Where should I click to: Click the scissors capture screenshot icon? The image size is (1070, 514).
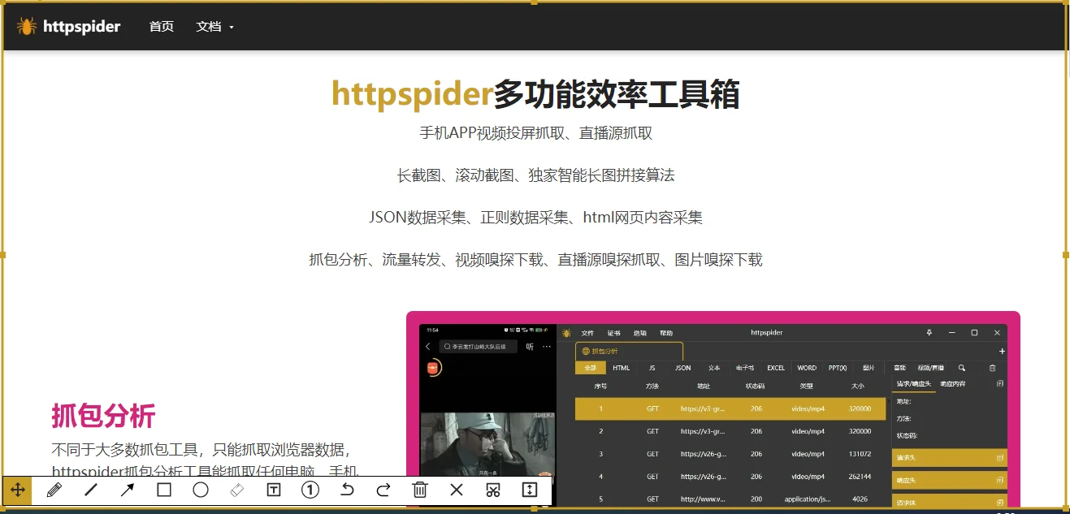pos(492,490)
